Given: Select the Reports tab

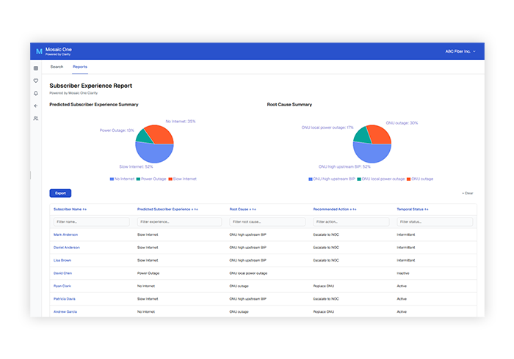Looking at the screenshot, I should (79, 67).
